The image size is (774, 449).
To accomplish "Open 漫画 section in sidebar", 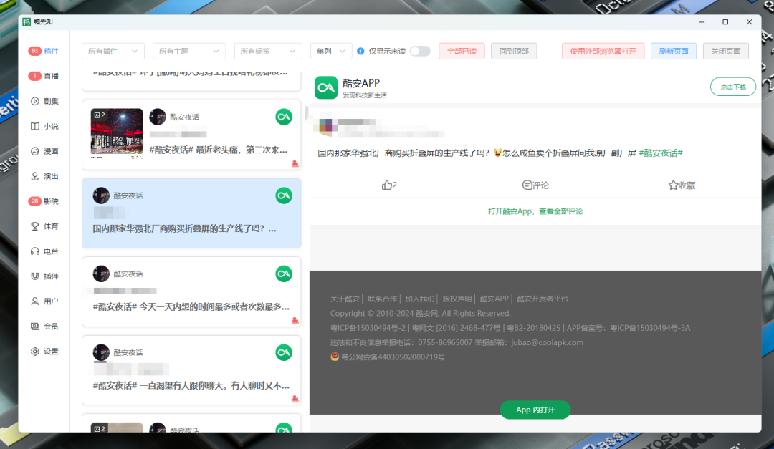I will click(x=44, y=151).
